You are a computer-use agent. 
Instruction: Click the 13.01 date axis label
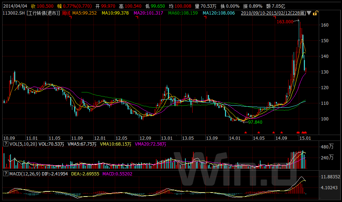[166, 138]
